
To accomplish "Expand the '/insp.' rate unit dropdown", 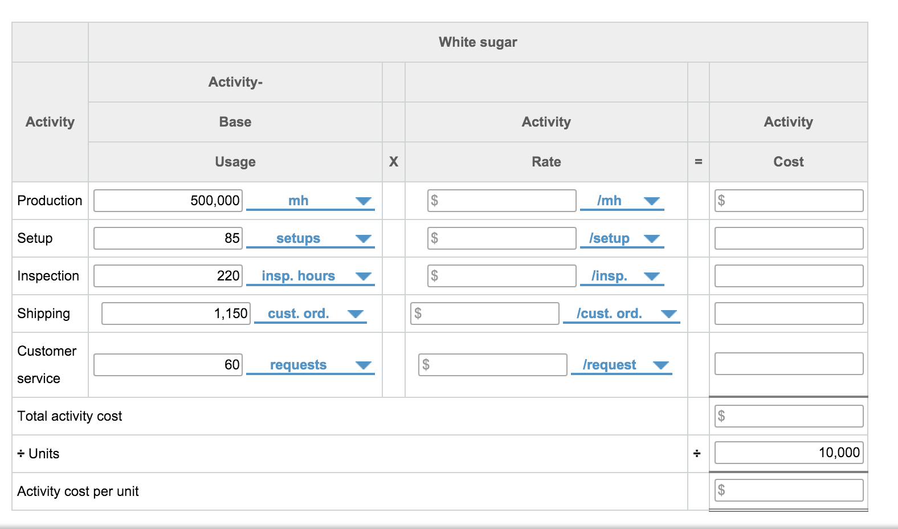I will pos(622,276).
